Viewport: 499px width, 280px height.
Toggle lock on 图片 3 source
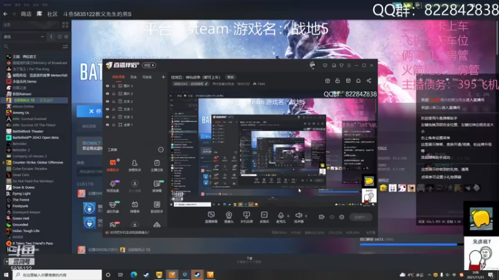[114, 86]
